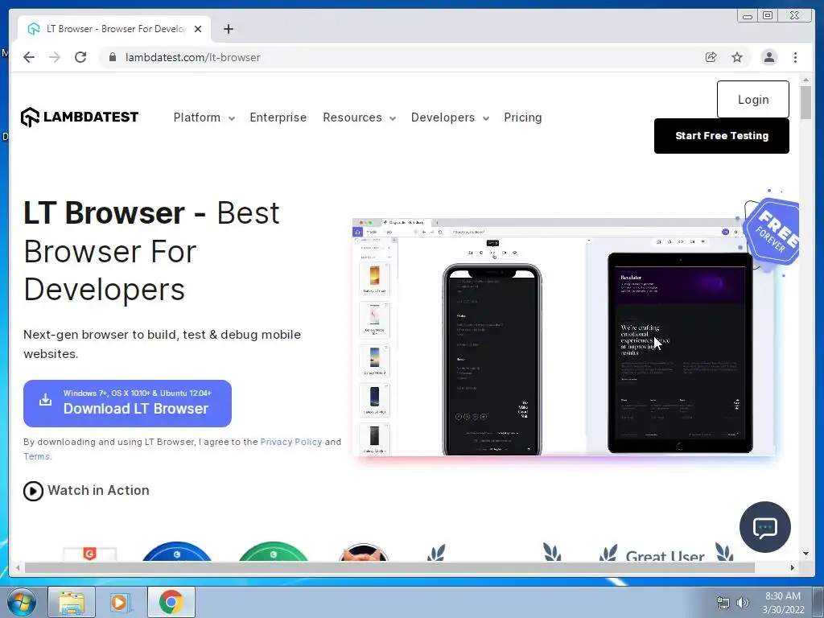Open the Enterprise page
824x618 pixels.
pos(278,117)
